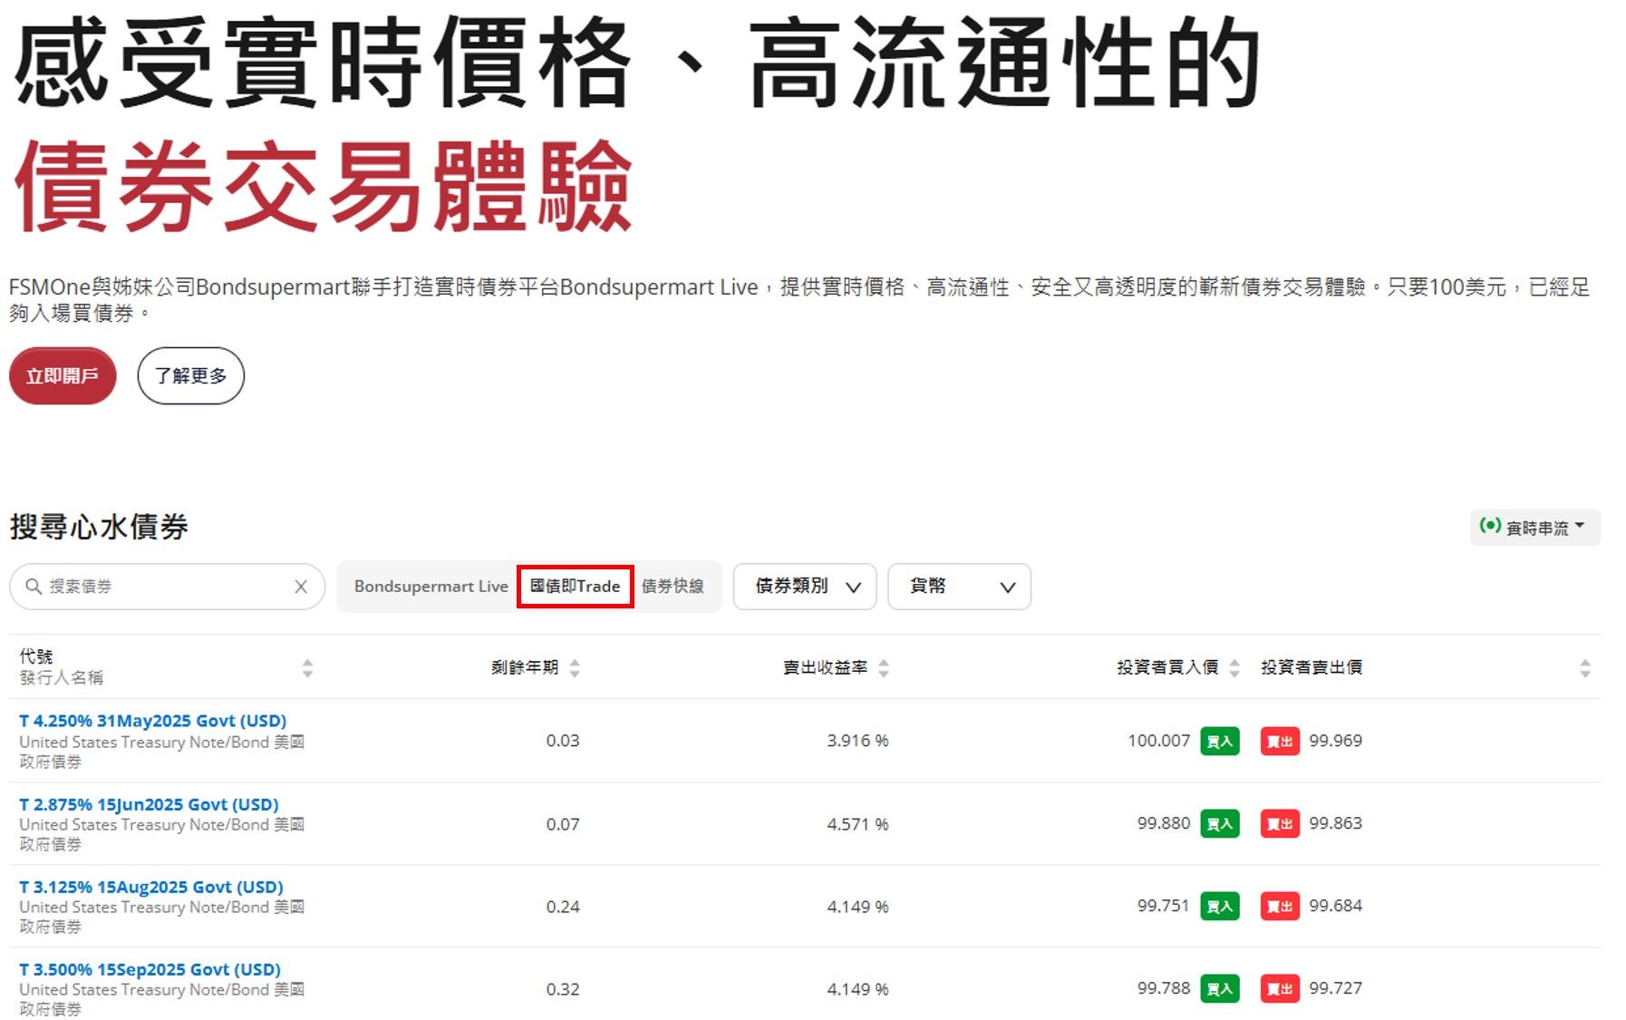Open the 貨幣 currency dropdown

pyautogui.click(x=959, y=587)
